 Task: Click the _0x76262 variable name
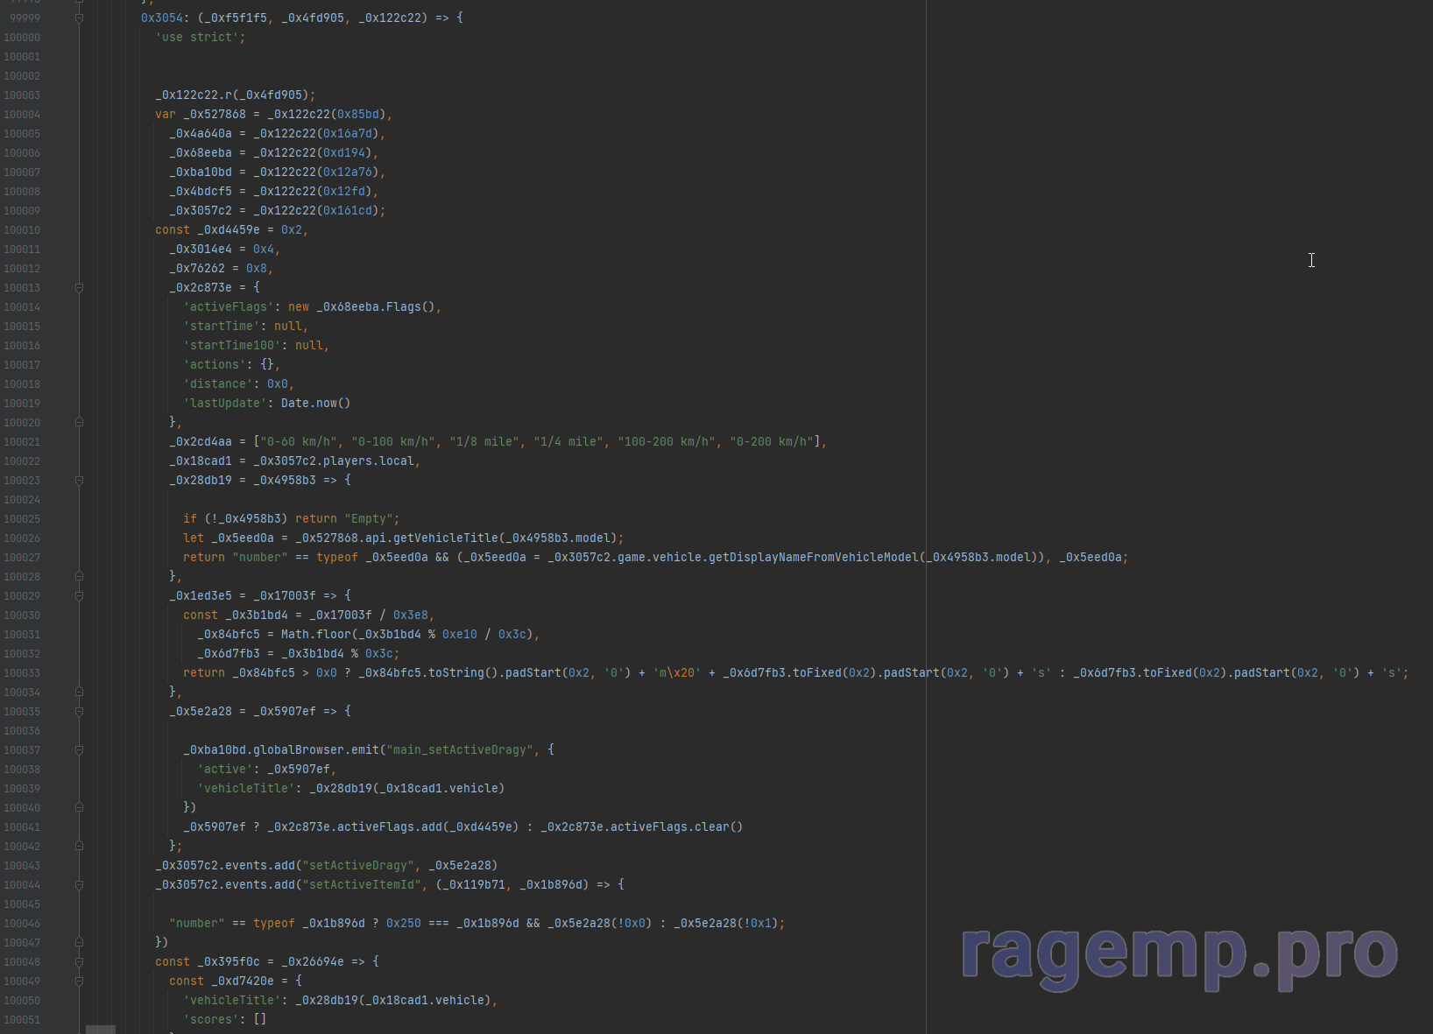pos(197,268)
